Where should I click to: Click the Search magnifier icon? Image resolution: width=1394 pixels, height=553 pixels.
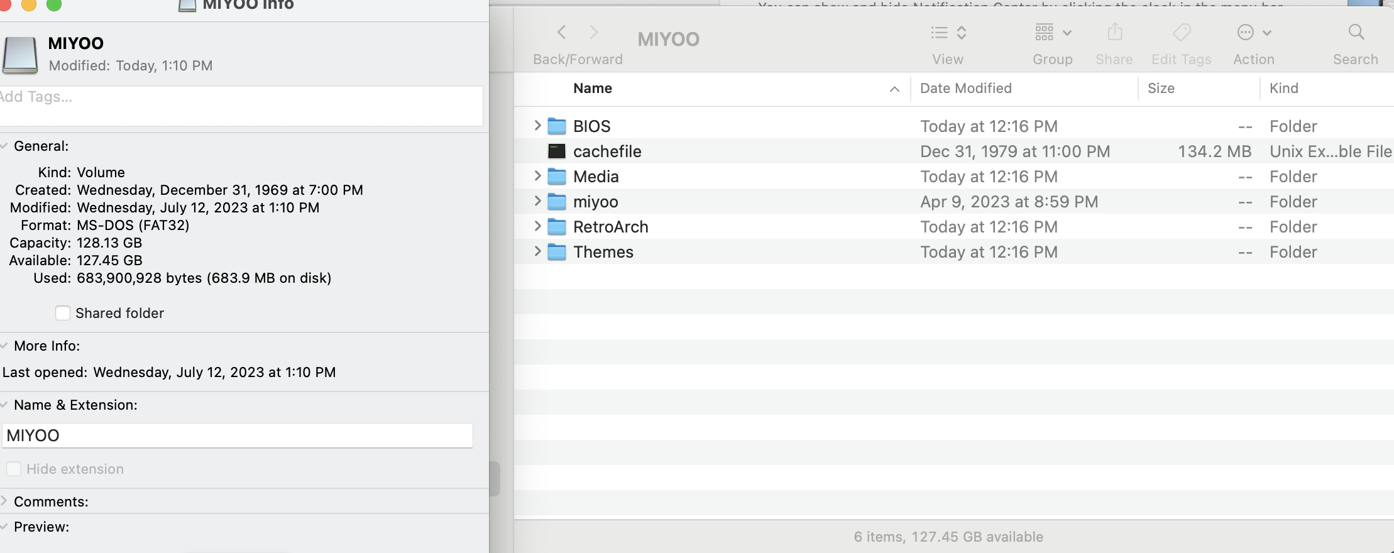point(1356,32)
